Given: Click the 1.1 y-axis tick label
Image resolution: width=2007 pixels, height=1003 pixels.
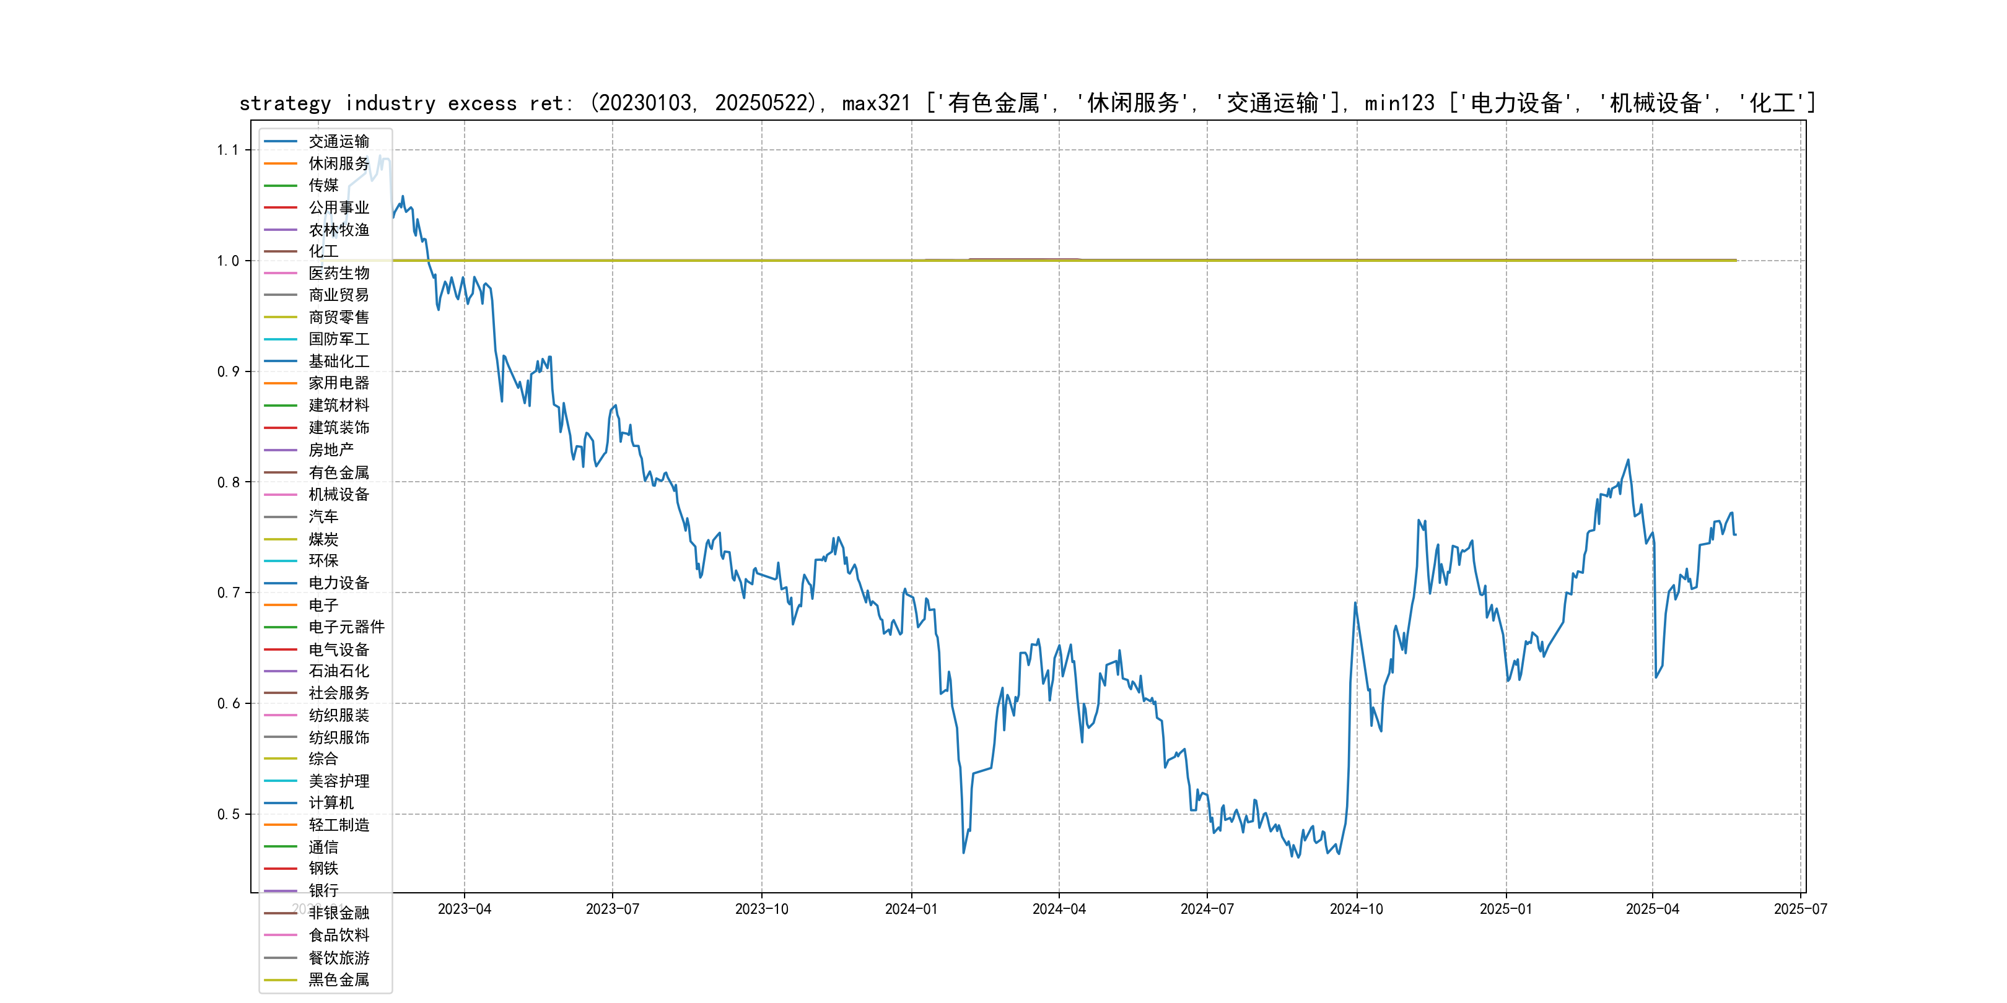Looking at the screenshot, I should click(x=229, y=150).
